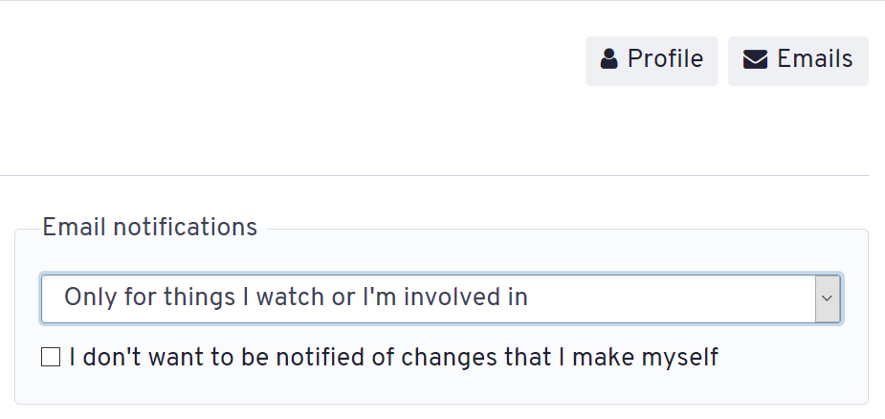Image resolution: width=885 pixels, height=419 pixels.
Task: Click the dark user avatar glyph in Profile button
Action: coord(608,58)
